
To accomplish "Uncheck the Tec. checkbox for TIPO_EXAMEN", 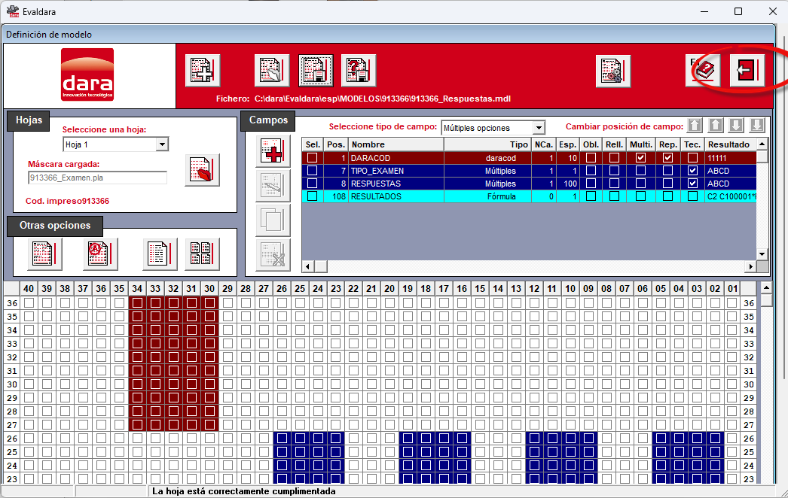I will coord(692,171).
